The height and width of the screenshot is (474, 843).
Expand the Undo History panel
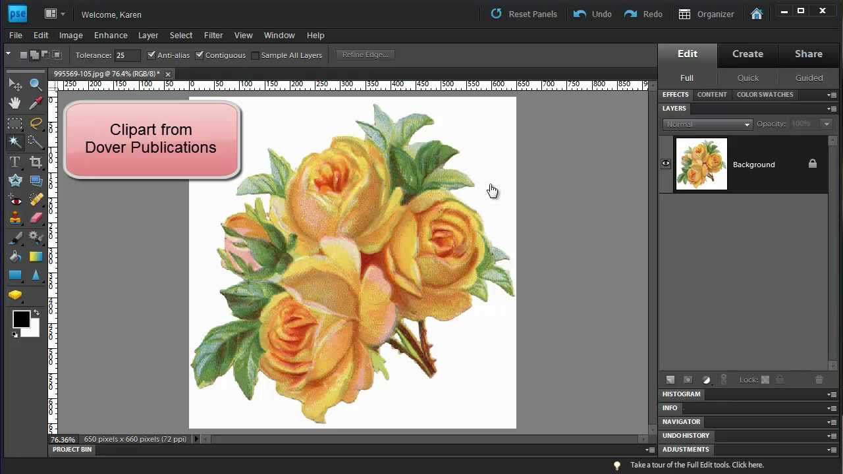click(686, 436)
